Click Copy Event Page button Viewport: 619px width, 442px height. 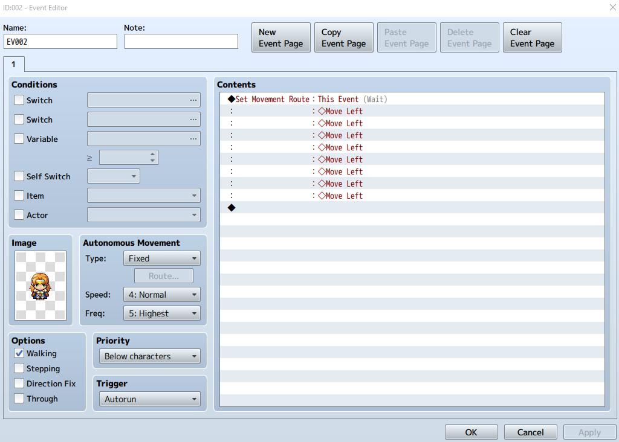point(344,37)
